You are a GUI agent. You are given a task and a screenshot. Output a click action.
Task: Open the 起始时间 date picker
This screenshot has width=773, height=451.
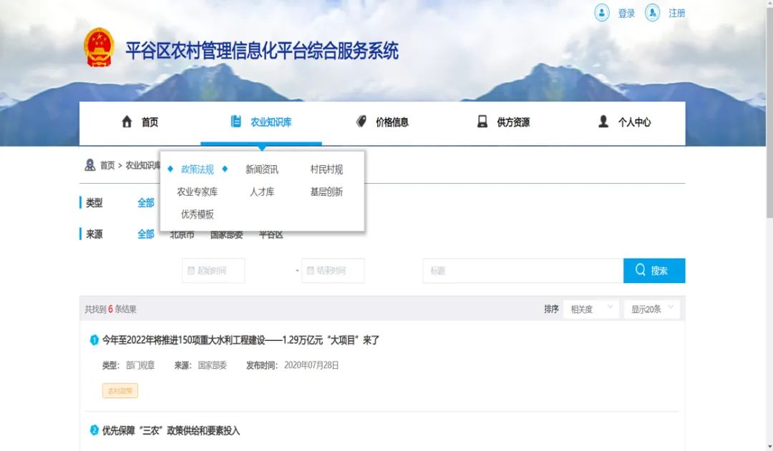213,271
